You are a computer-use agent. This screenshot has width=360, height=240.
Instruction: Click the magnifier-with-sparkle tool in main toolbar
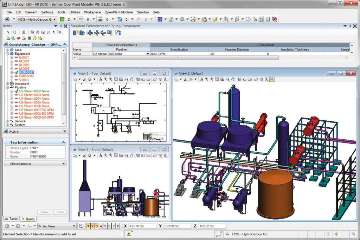[226, 20]
